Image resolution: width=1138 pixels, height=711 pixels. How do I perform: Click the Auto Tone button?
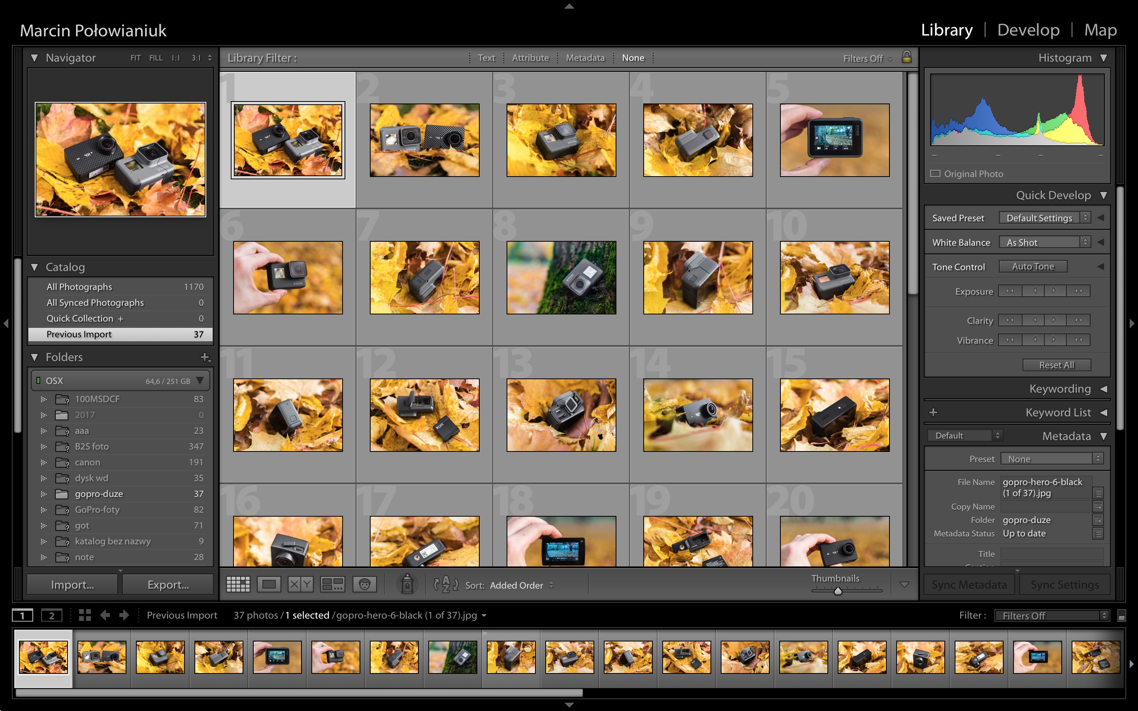pyautogui.click(x=1032, y=267)
